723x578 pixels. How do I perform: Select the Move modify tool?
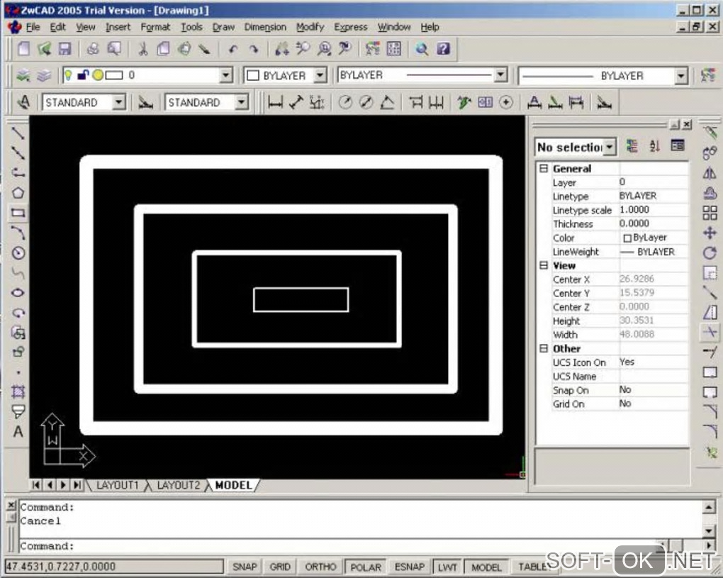710,233
